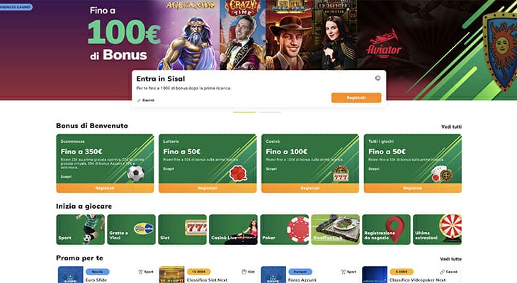The image size is (517, 283).
Task: Open Classifica Slot Next promo thumbnail
Action: (172, 275)
